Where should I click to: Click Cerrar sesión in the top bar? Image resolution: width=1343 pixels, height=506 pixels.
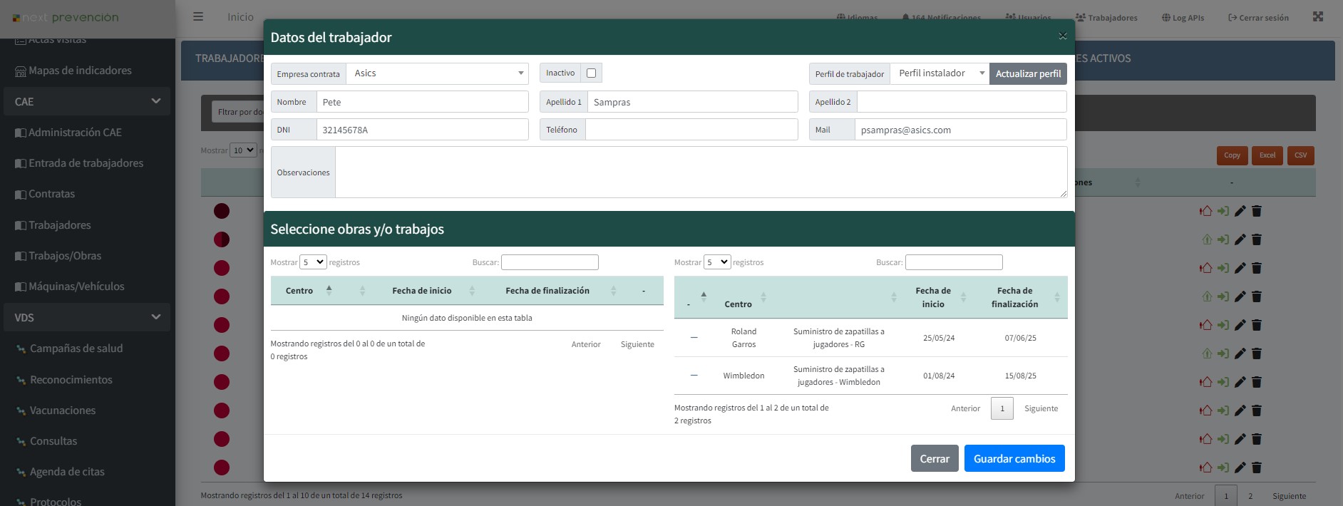click(x=1258, y=18)
